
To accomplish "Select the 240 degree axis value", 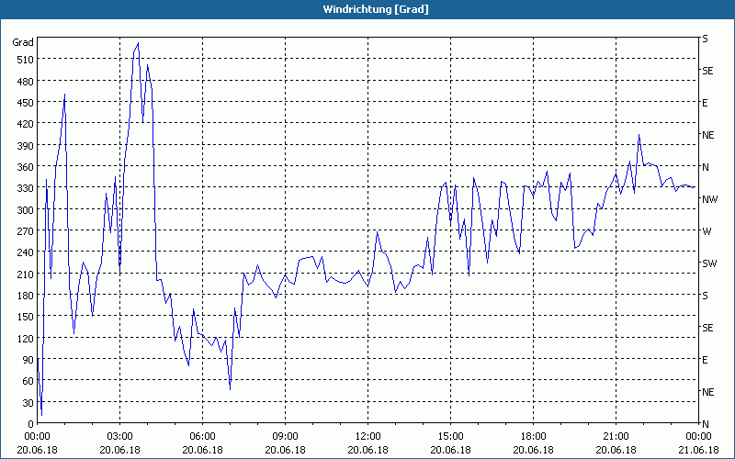I will [x=26, y=252].
